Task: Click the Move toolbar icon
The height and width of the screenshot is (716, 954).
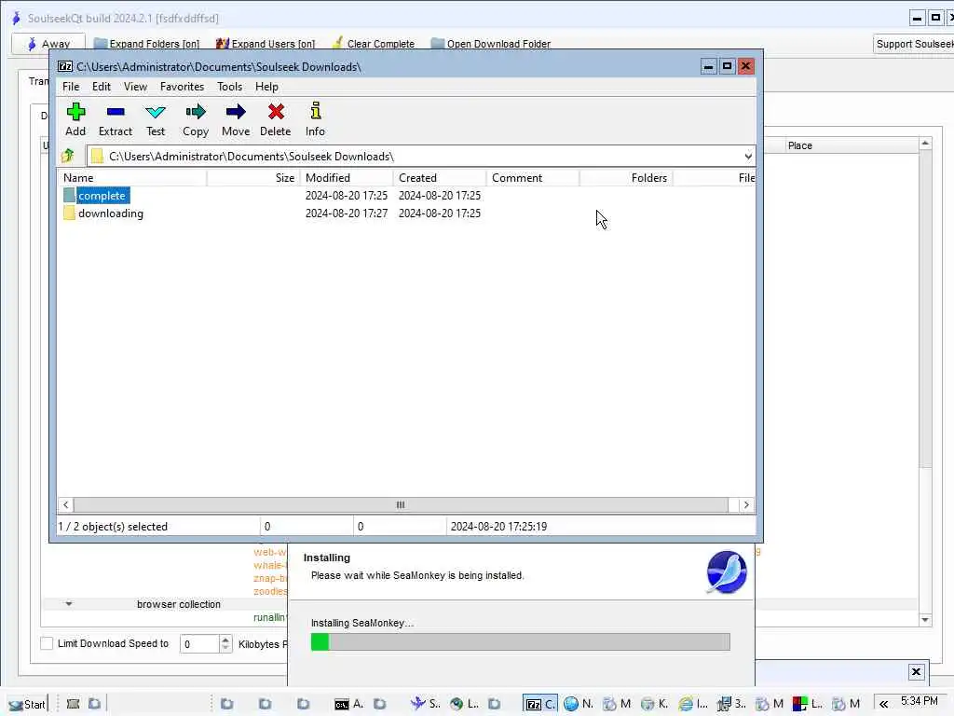Action: [x=236, y=112]
